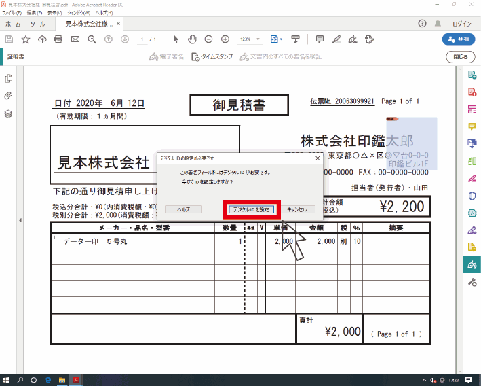Click the stamp tool icon in toolbar
The image size is (481, 386).
point(369,39)
